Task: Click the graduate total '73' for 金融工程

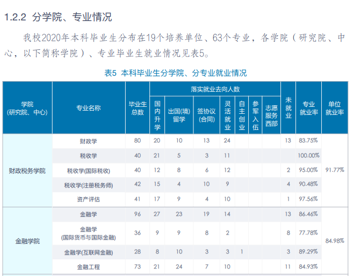Action: tap(138, 266)
